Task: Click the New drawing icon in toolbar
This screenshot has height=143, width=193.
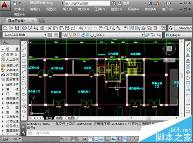Action: [x=5, y=28]
